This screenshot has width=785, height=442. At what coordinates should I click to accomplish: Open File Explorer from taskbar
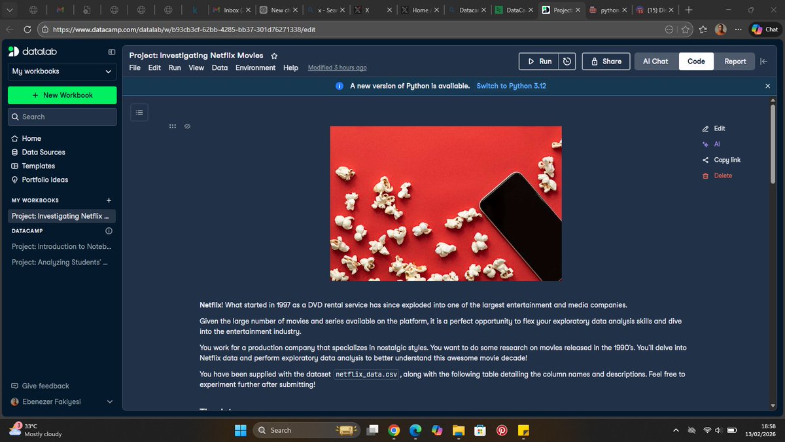coord(458,430)
